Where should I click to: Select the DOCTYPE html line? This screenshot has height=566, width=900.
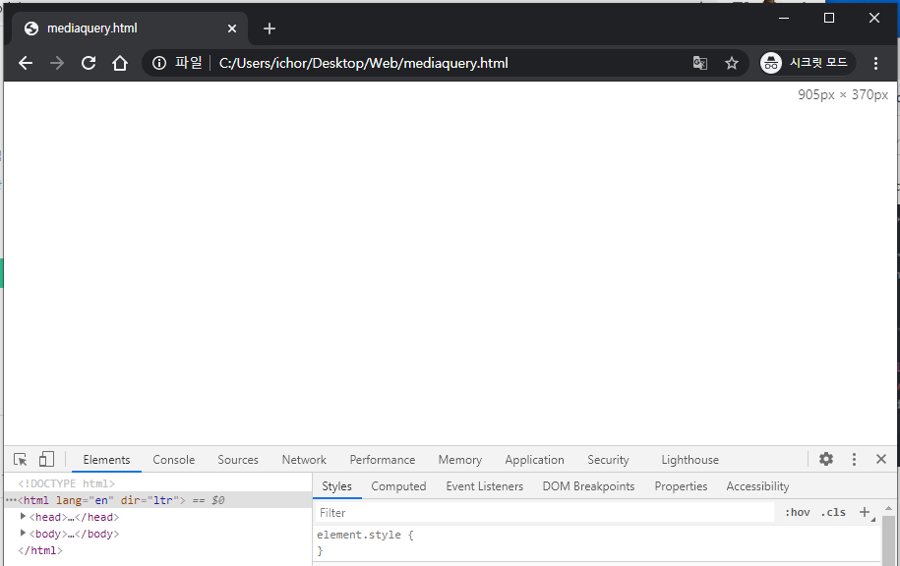point(67,483)
